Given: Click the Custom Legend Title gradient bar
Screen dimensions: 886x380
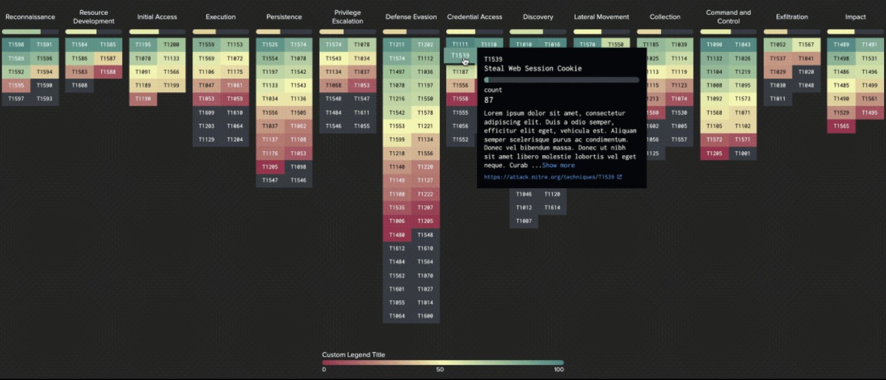Looking at the screenshot, I should 443,362.
